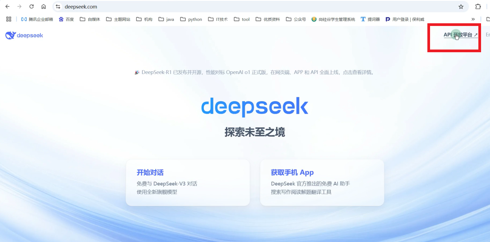The height and width of the screenshot is (242, 490).
Task: Reload the page with refresh icon
Action: tap(32, 7)
